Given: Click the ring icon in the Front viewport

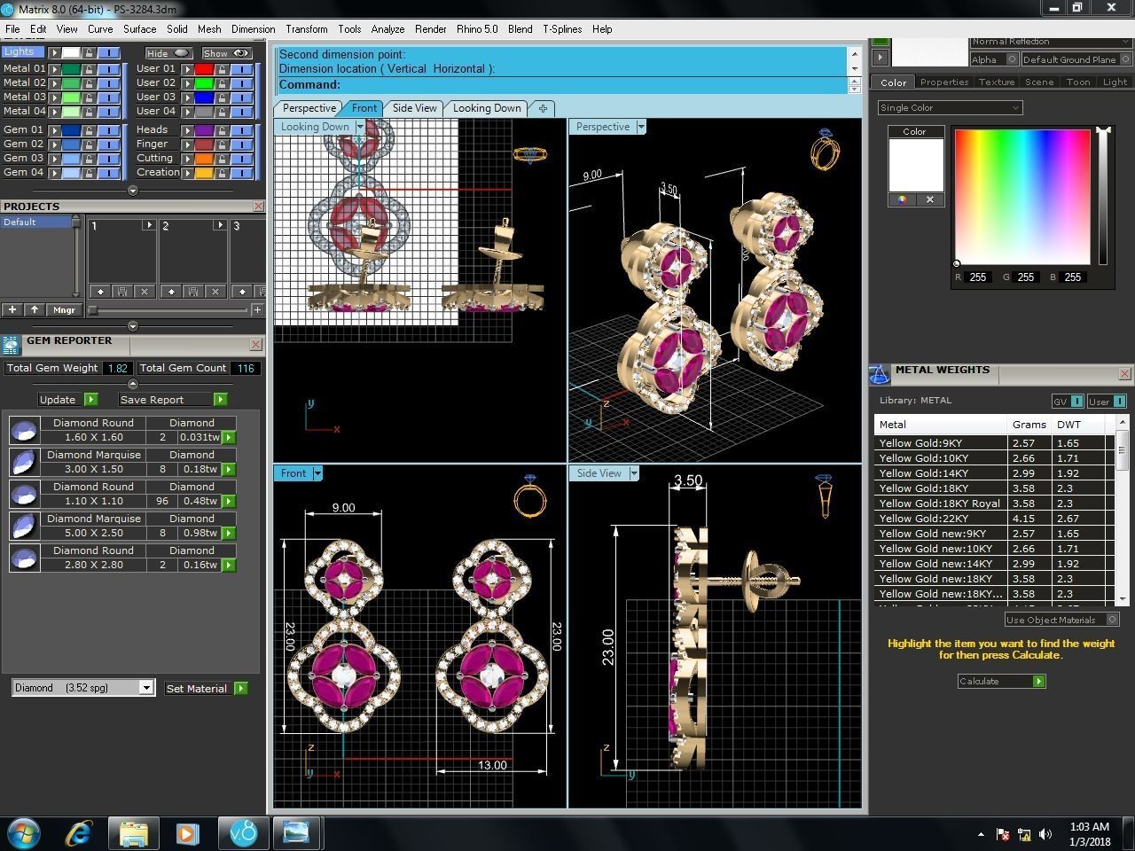Looking at the screenshot, I should [x=529, y=496].
